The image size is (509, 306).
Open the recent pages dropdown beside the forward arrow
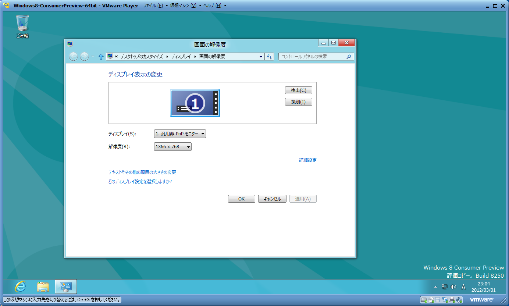pos(93,57)
